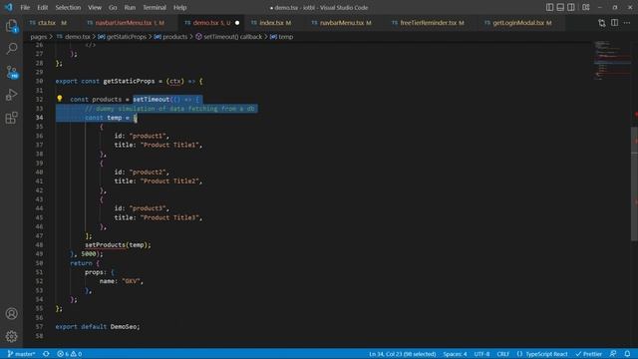Toggle the secondary side bar layout icon
638x359 pixels.
(x=571, y=7)
